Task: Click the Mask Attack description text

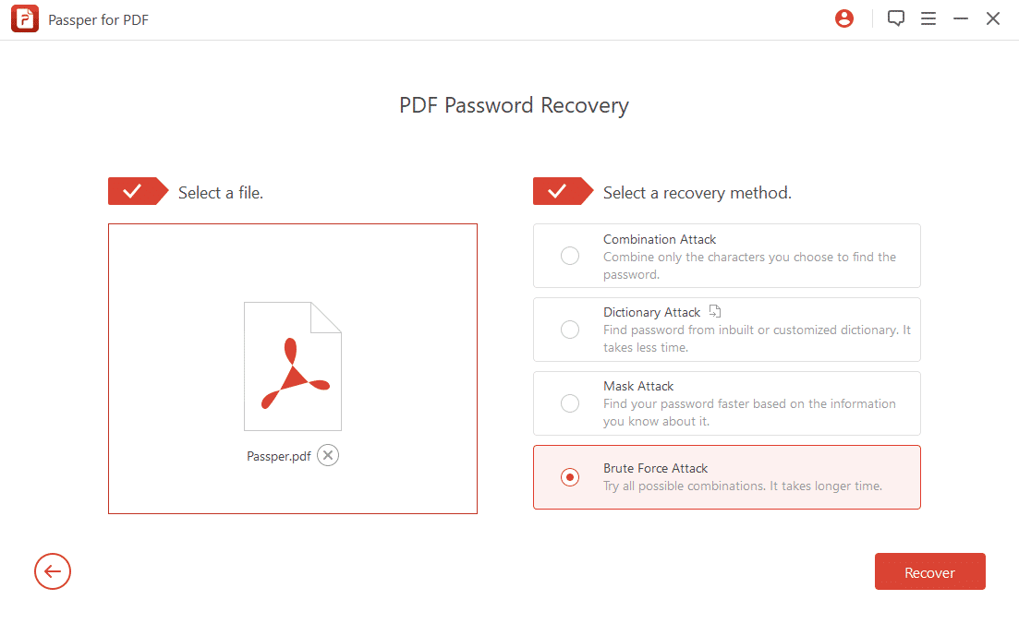Action: coord(749,413)
